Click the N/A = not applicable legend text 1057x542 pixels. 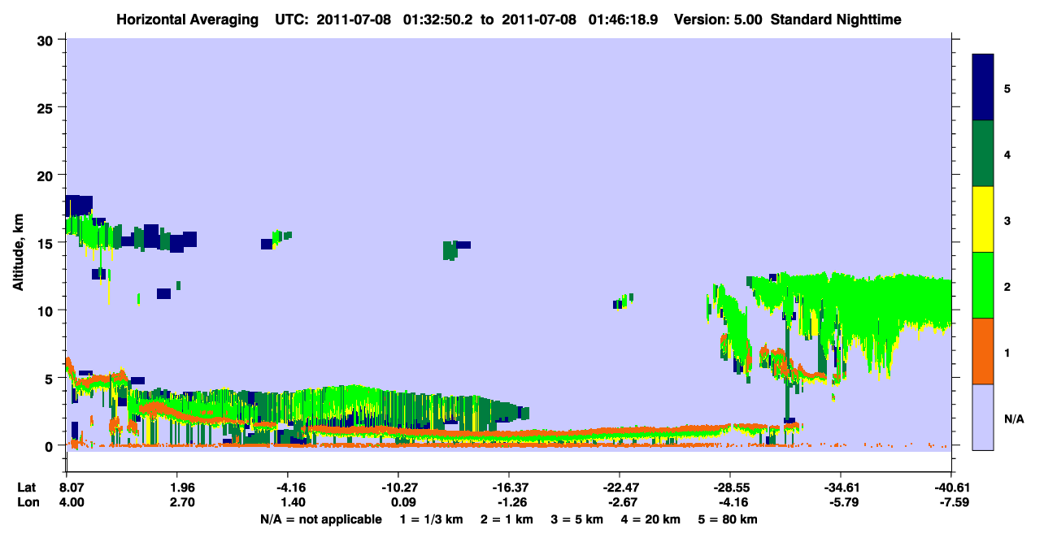320,519
